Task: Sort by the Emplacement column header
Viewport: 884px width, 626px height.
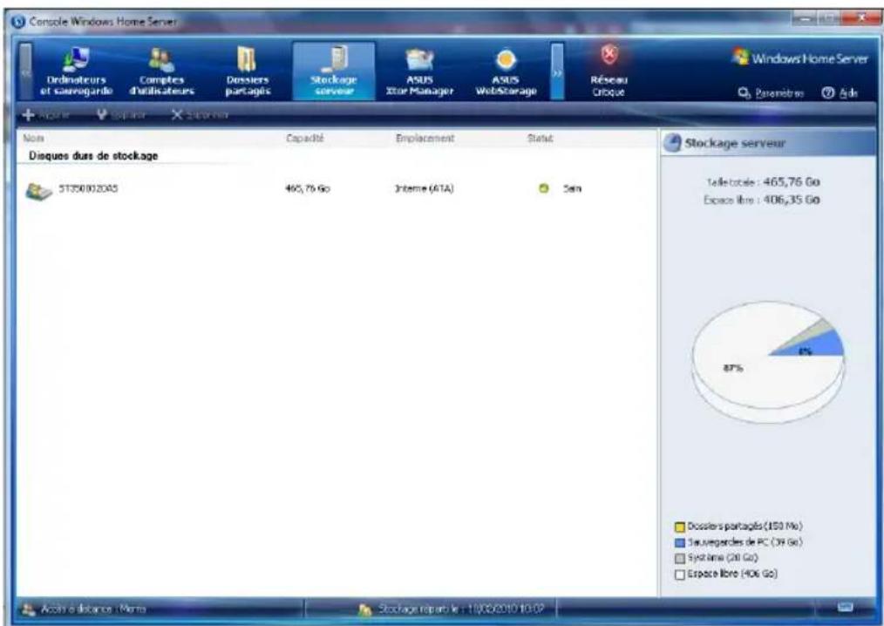Action: coord(425,138)
